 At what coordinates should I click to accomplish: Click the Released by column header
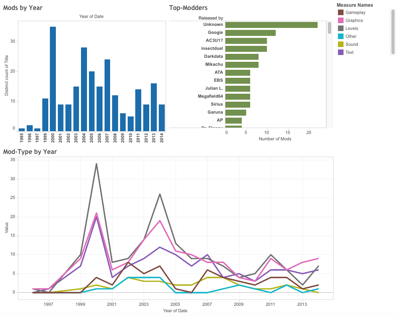click(x=211, y=18)
